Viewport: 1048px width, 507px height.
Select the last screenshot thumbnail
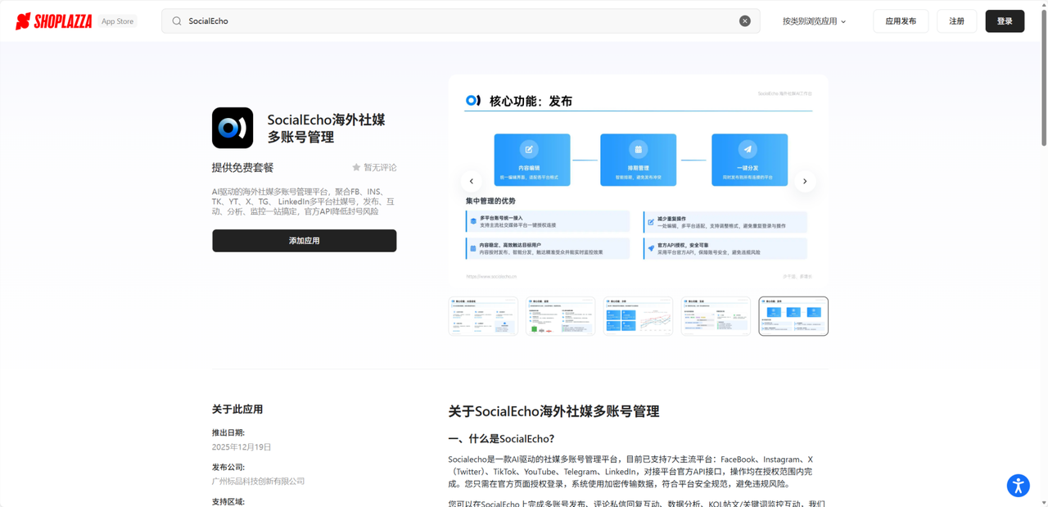(793, 315)
